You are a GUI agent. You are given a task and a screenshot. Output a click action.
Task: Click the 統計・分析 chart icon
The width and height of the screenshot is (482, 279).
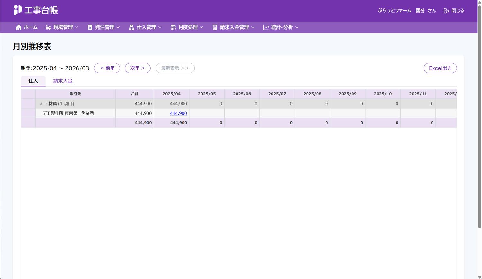[x=266, y=27]
